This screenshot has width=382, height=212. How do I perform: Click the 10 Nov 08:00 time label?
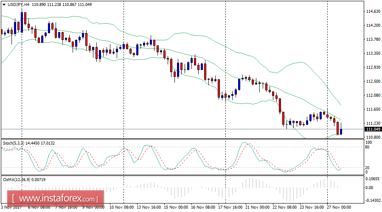121,207
